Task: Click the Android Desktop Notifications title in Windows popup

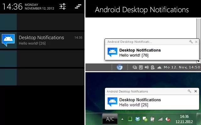Action: coord(127,91)
